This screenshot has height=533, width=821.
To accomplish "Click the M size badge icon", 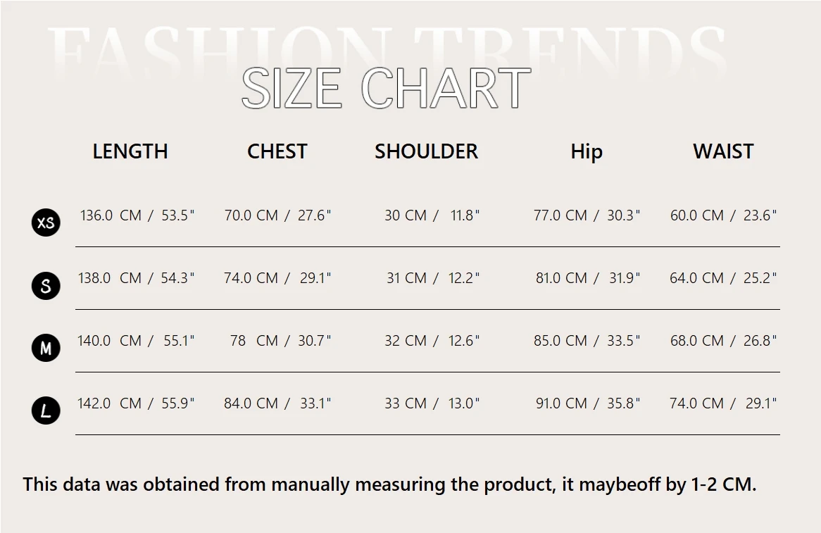I will coord(46,349).
